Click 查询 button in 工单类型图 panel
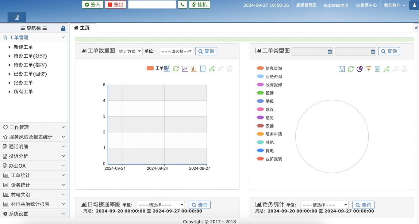This screenshot has width=419, height=224. point(389,51)
